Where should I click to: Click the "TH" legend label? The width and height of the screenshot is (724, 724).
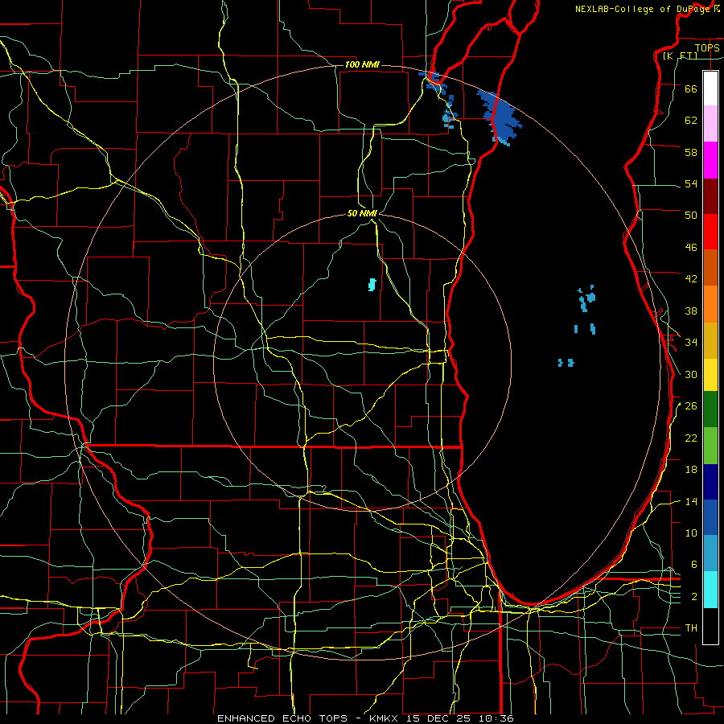pos(691,628)
